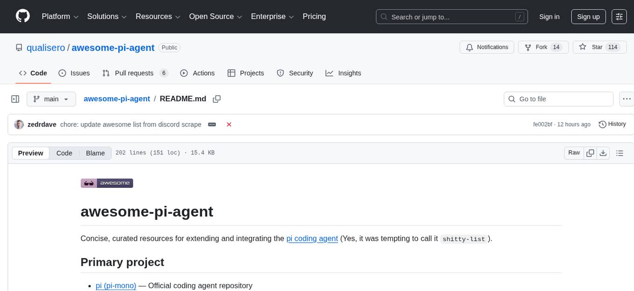634x291 pixels.
Task: Open the pi coding agent link
Action: pyautogui.click(x=312, y=238)
